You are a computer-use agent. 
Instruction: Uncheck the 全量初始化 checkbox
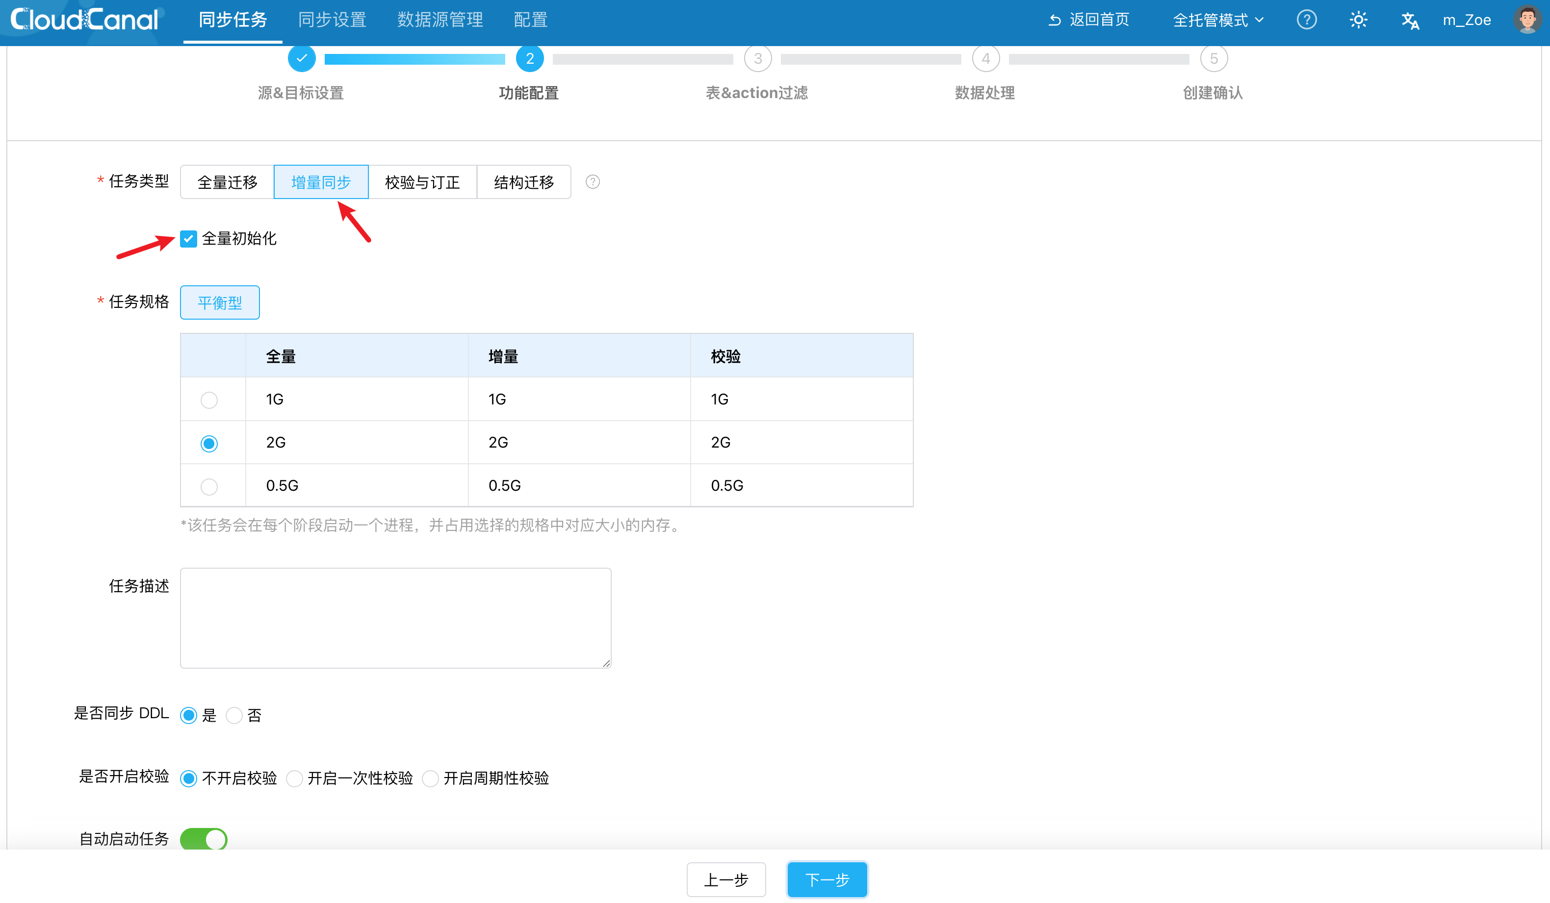coord(189,239)
